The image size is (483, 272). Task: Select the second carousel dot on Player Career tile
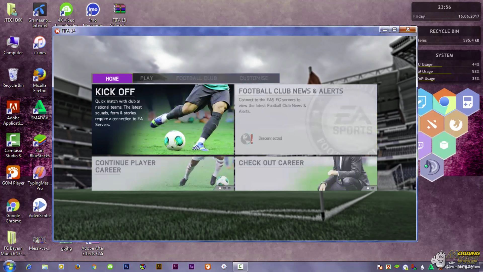(x=224, y=188)
